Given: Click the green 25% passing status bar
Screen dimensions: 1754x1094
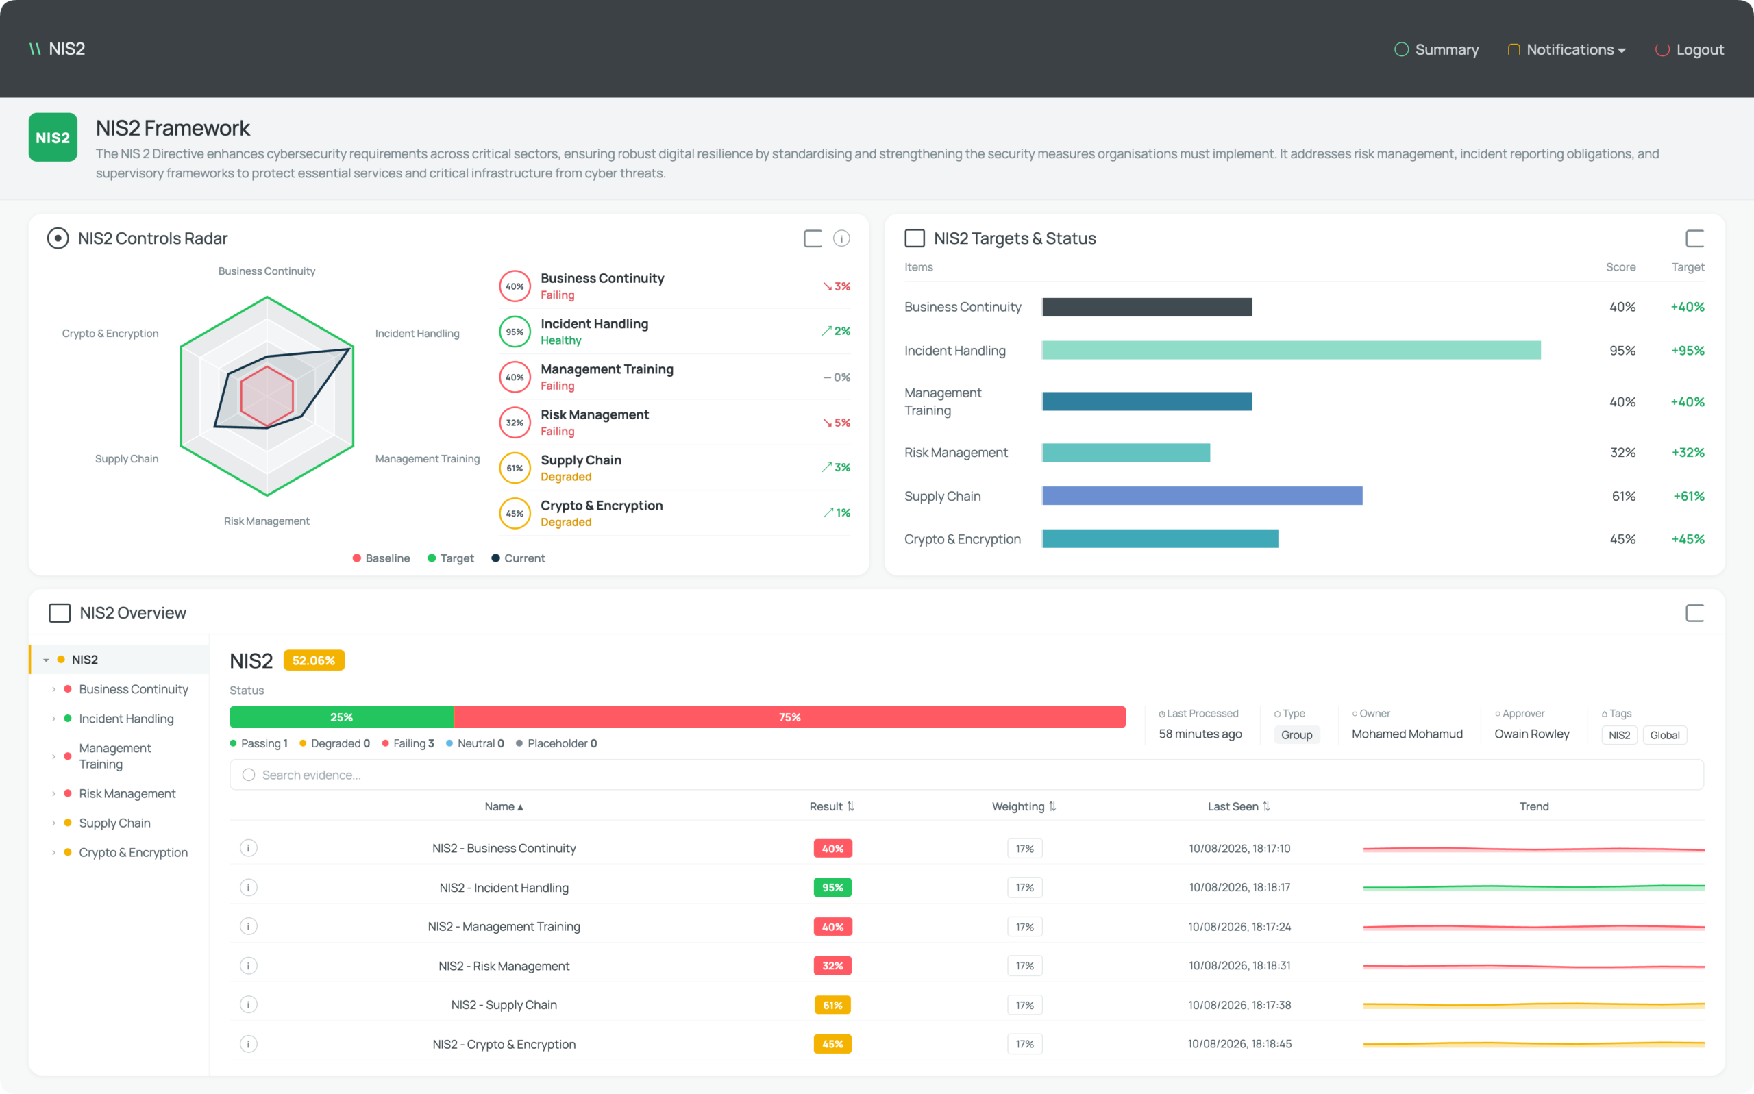Looking at the screenshot, I should pyautogui.click(x=341, y=717).
